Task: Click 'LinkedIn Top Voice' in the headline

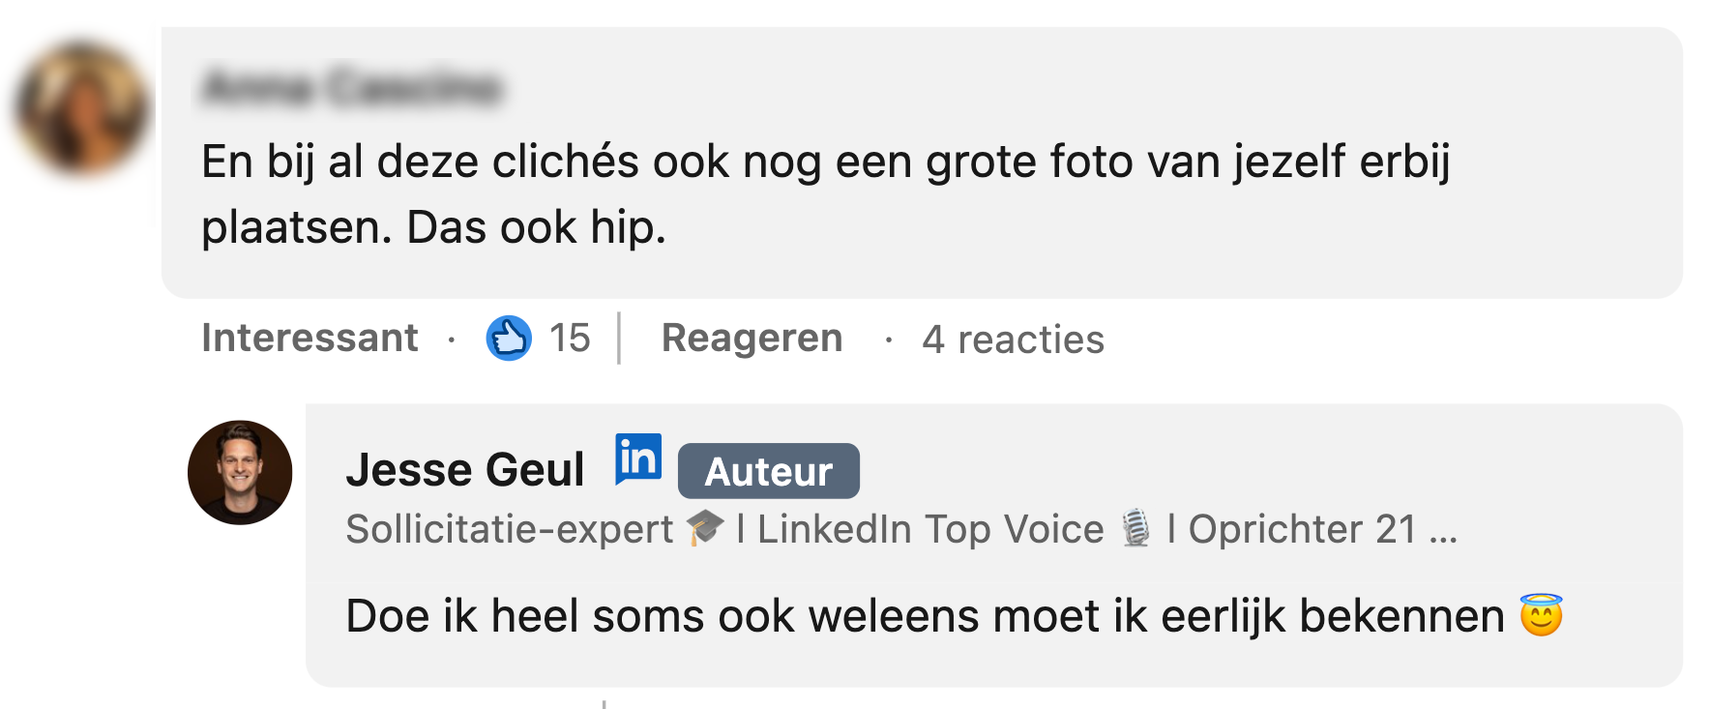Action: (930, 529)
